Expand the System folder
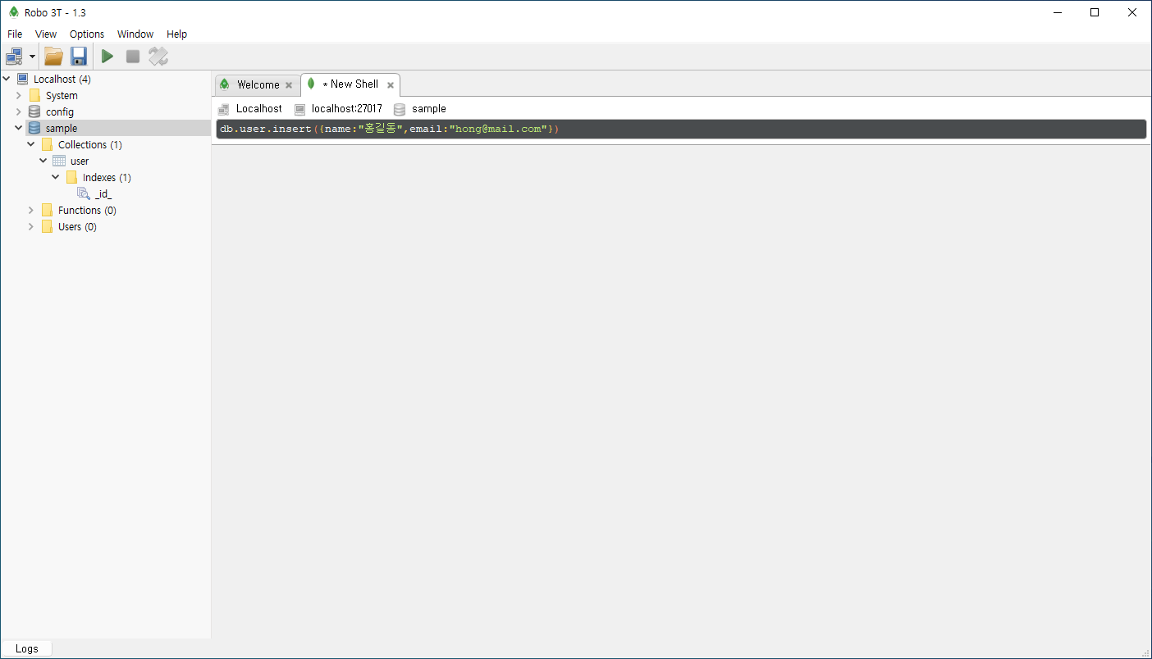This screenshot has width=1152, height=659. (x=19, y=95)
